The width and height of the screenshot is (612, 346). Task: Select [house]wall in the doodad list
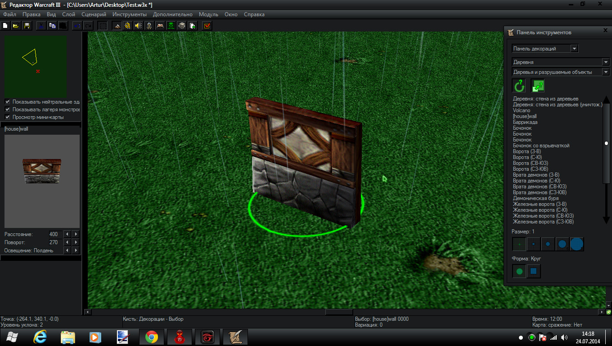pos(525,116)
